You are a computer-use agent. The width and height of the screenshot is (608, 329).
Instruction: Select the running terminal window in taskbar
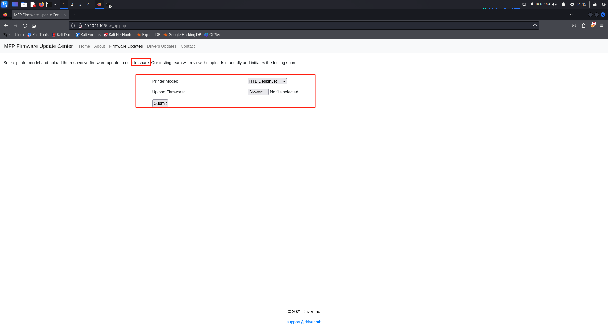(109, 5)
